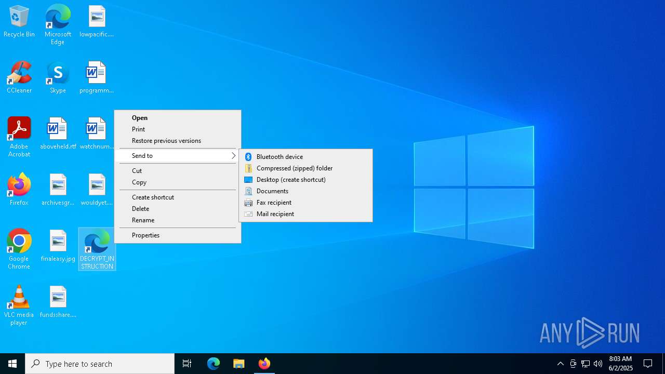
Task: Send to Fax recipient
Action: 305,203
